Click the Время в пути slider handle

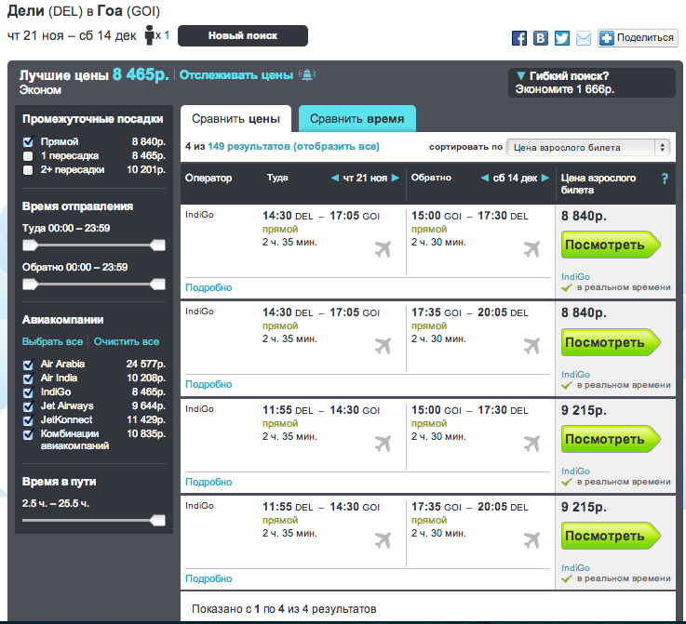[157, 520]
